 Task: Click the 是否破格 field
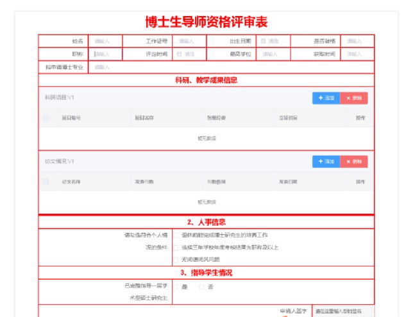click(357, 41)
